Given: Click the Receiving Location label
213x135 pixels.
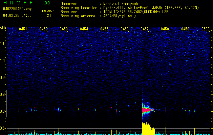Looking at the screenshot, I should point(79,8).
